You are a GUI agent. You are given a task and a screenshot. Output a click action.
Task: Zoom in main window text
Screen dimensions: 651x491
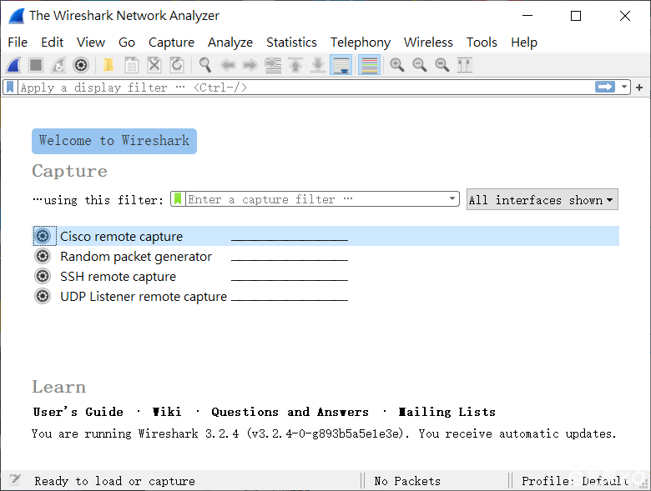pos(397,65)
